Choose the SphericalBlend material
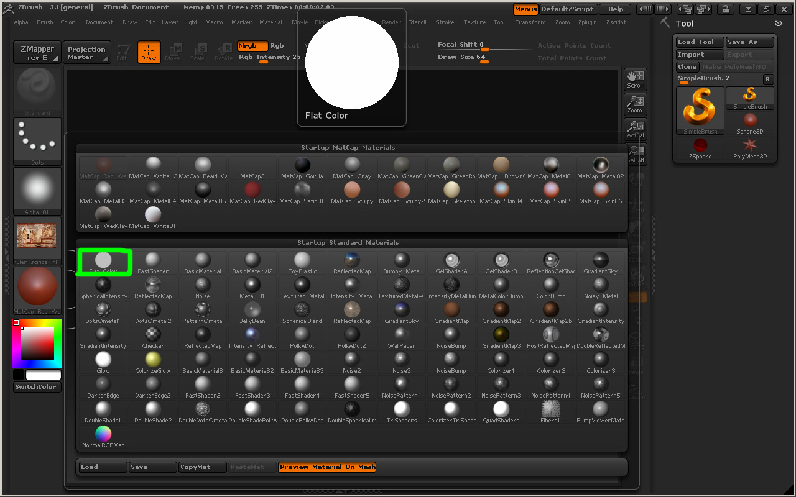This screenshot has width=796, height=497. pos(302,312)
